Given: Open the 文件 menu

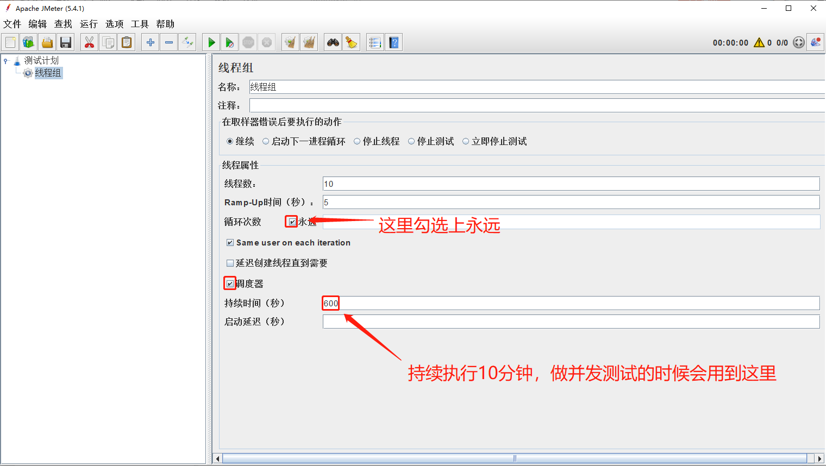Looking at the screenshot, I should (12, 24).
